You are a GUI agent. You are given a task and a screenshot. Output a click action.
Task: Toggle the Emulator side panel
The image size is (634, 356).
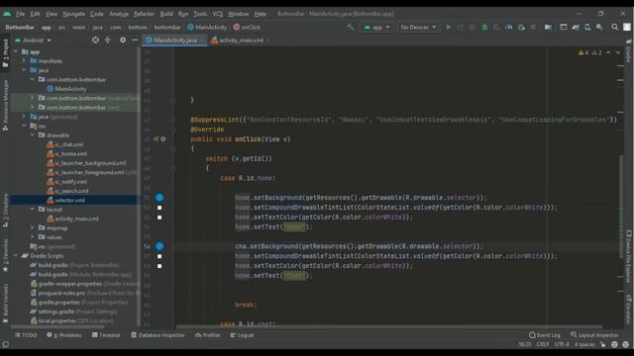pos(629,309)
